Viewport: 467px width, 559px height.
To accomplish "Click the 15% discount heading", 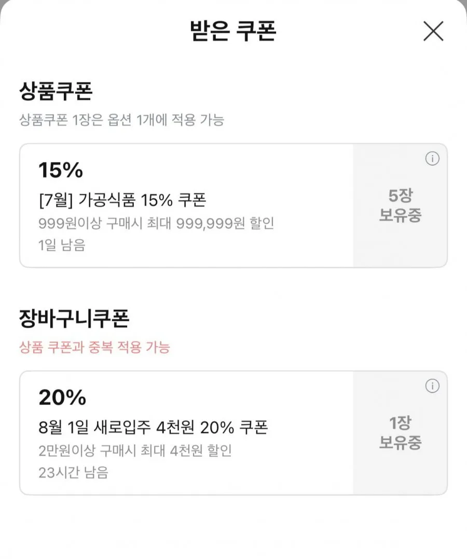I will pyautogui.click(x=61, y=170).
